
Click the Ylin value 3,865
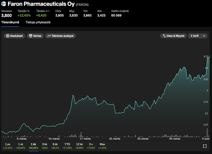pos(87,15)
